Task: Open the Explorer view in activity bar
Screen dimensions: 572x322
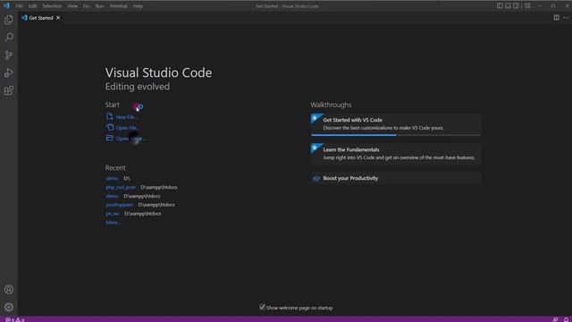Action: [9, 20]
